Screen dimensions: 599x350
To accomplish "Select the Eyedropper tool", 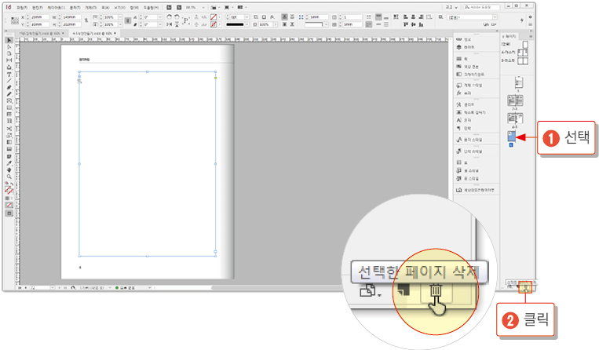I will pos(9,163).
